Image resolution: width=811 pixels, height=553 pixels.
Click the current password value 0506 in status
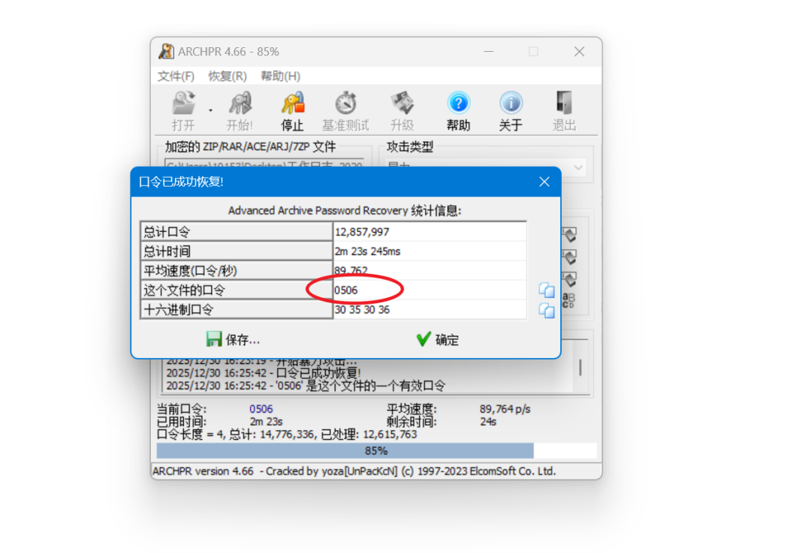pos(261,409)
